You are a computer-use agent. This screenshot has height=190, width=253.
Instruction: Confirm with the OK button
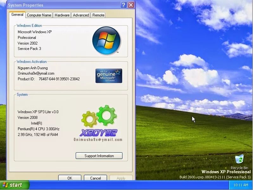point(70,178)
